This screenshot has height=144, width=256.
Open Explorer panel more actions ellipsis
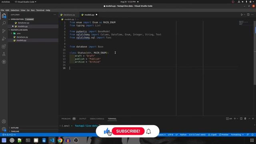55,15
